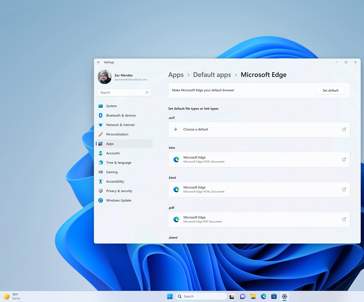Click the Time & language globe icon

point(101,163)
